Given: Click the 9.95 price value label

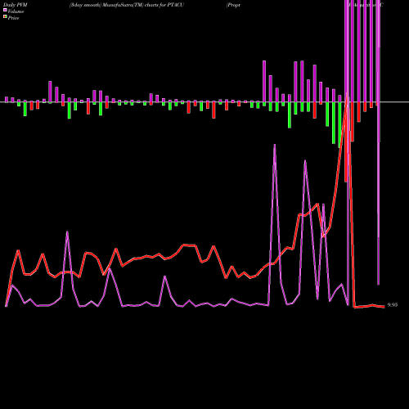Looking at the screenshot, I should 393,305.
